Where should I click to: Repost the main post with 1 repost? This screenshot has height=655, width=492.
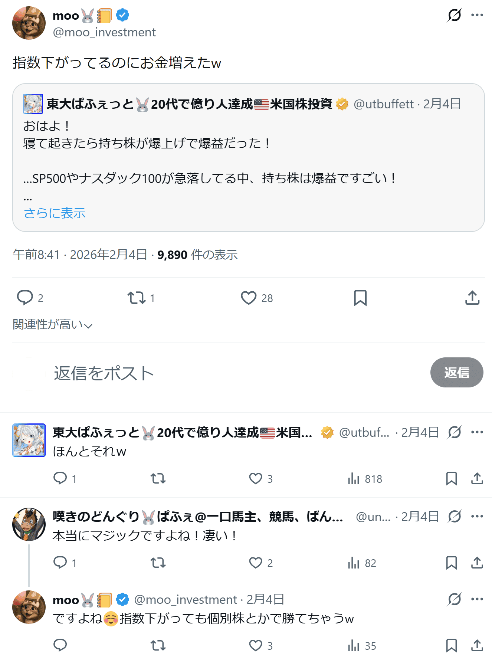137,298
